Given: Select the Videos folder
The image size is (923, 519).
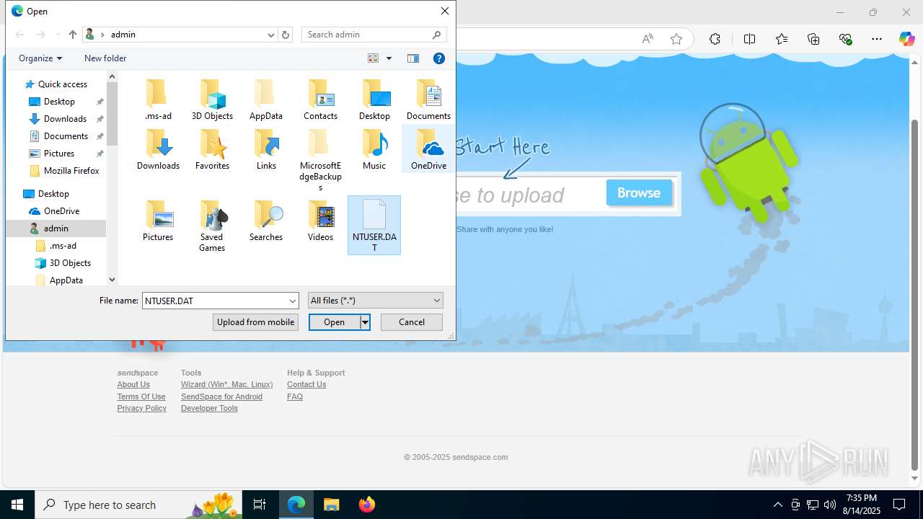Looking at the screenshot, I should pyautogui.click(x=320, y=221).
